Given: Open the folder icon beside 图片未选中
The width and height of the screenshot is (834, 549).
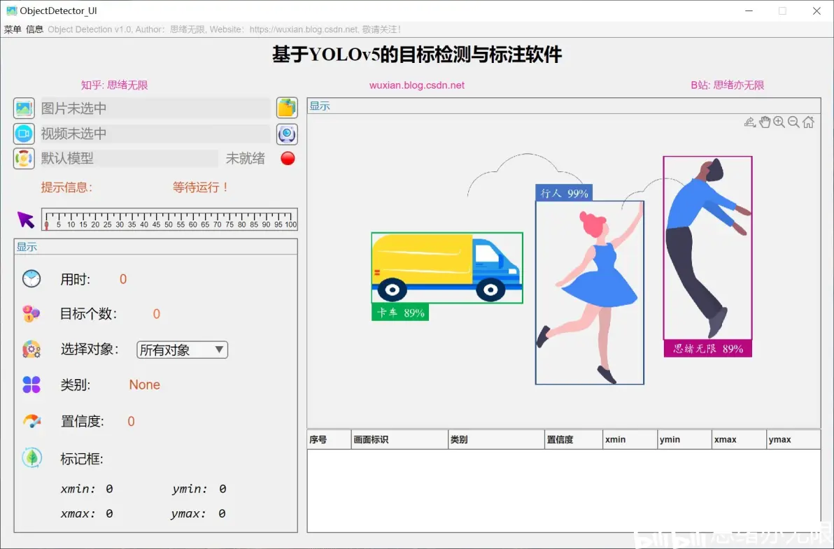Looking at the screenshot, I should [287, 108].
